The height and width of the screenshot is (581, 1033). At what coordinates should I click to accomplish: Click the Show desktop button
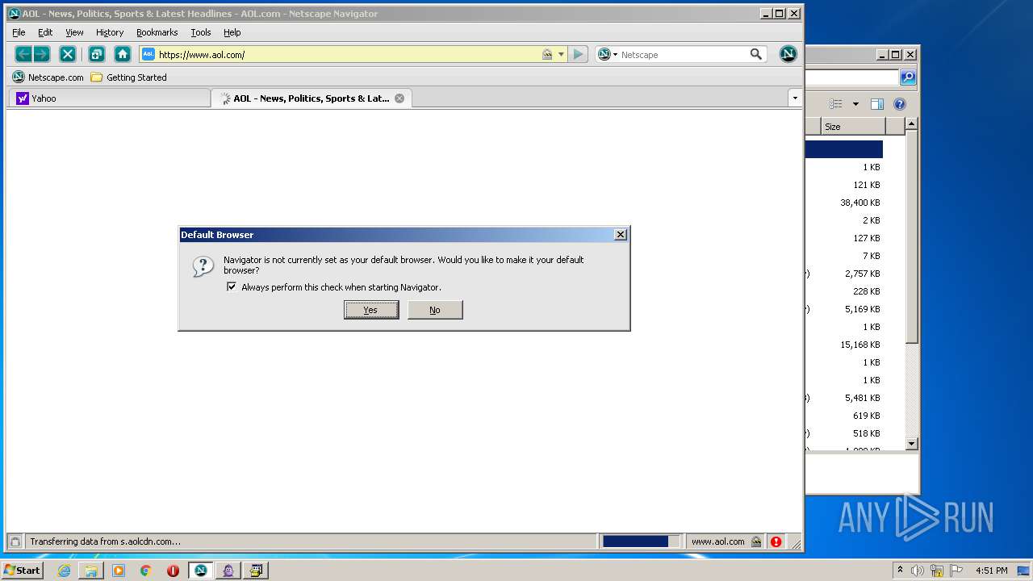[1024, 571]
